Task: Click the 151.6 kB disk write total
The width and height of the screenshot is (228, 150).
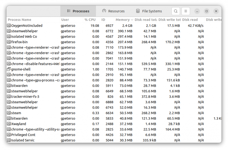Action: click(x=173, y=80)
